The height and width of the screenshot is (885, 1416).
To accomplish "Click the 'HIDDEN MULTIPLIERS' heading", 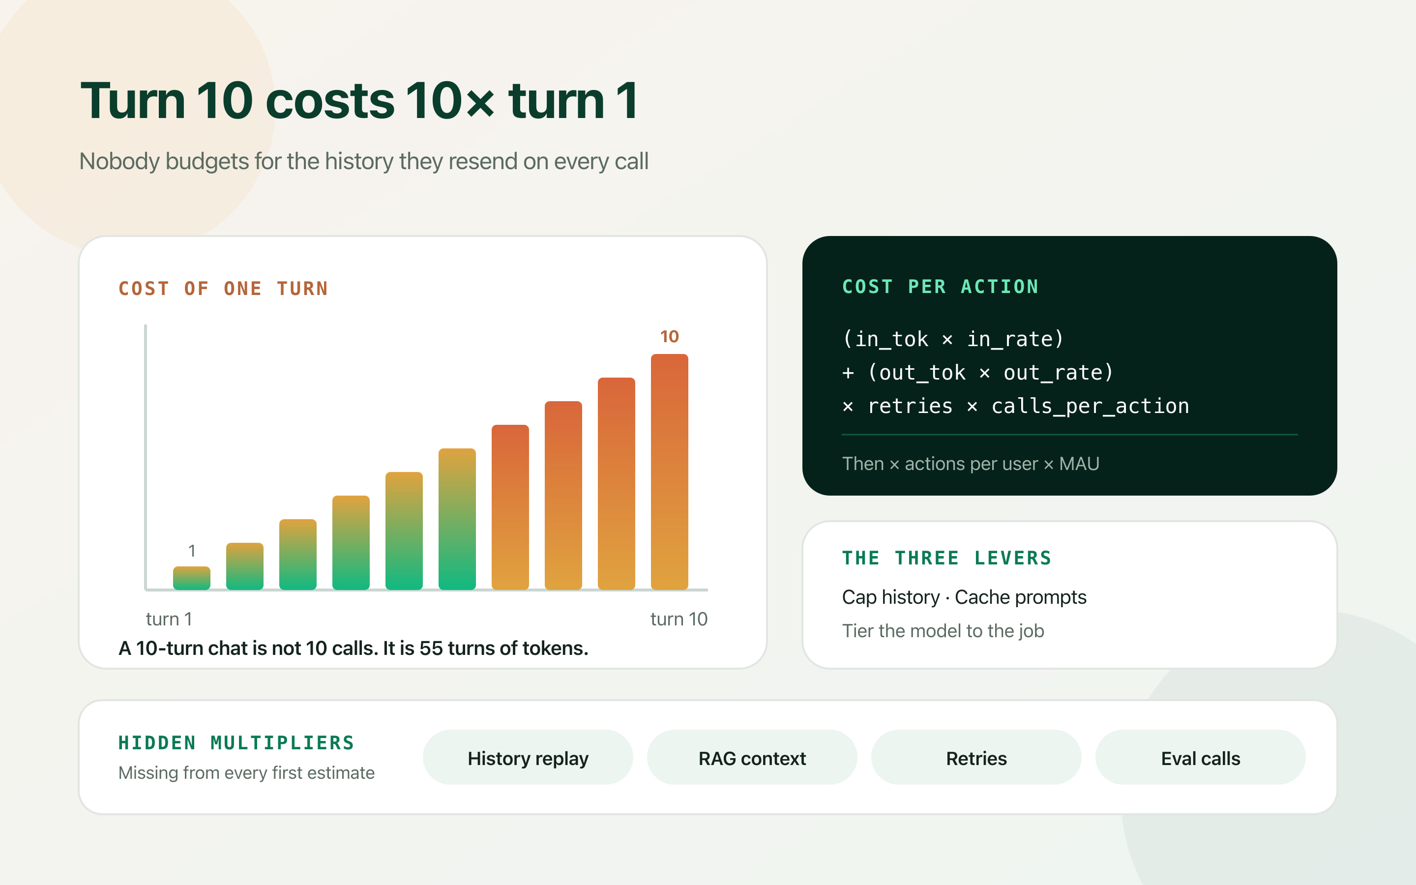I will 236,743.
